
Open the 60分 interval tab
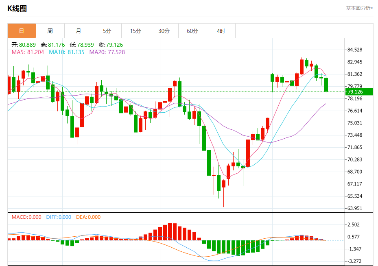click(192, 31)
